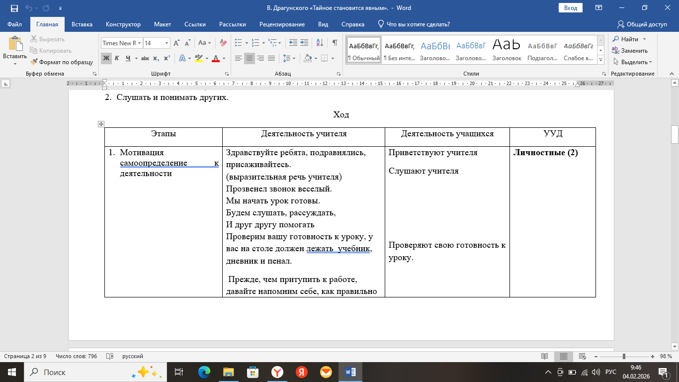The height and width of the screenshot is (382, 679).
Task: Click the Justify alignment icon
Action: coord(271,58)
